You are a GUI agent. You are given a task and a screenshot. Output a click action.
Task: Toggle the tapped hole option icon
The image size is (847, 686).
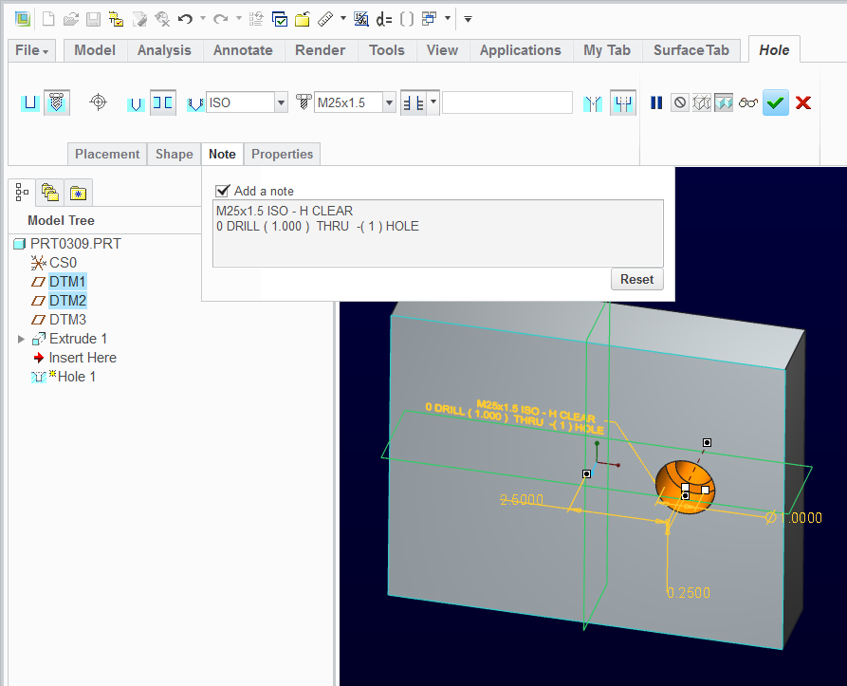[136, 103]
